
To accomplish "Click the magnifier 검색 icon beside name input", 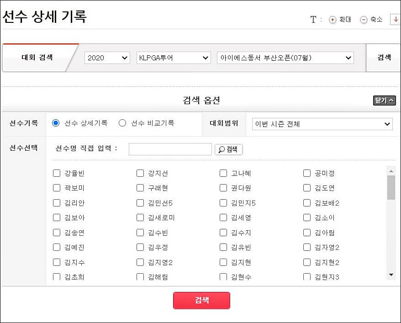I will coord(228,149).
